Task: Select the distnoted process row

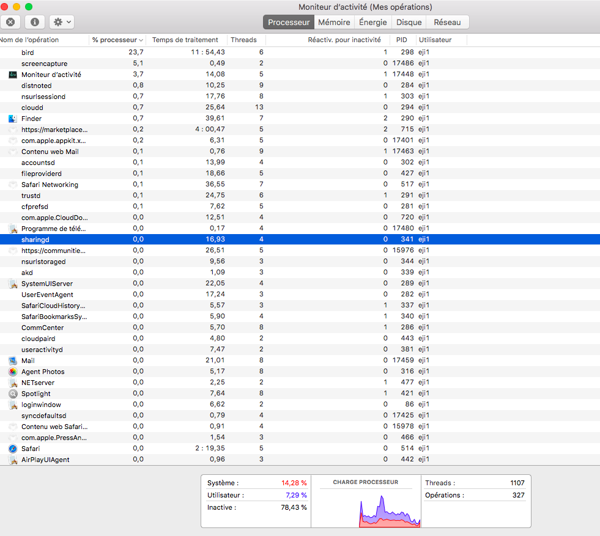Action: [x=300, y=85]
